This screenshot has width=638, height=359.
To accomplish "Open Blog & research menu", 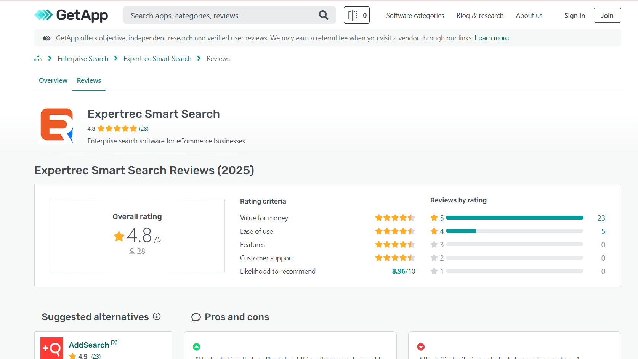I will 480,16.
